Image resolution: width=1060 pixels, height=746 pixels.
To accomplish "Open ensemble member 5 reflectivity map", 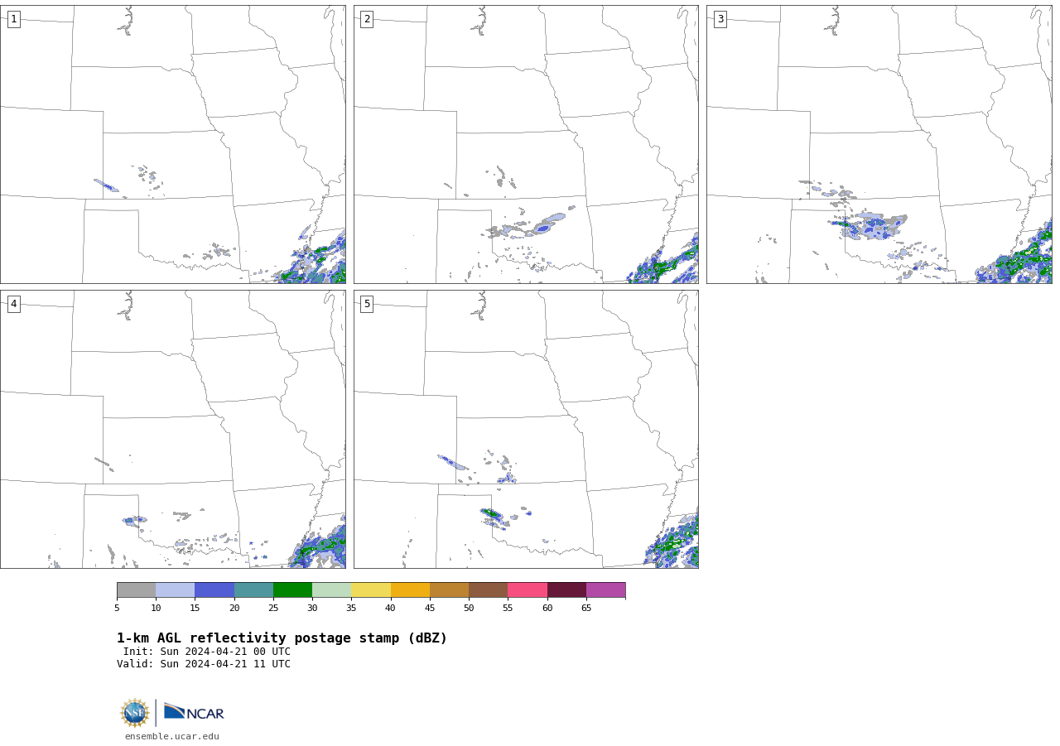I will click(x=526, y=429).
